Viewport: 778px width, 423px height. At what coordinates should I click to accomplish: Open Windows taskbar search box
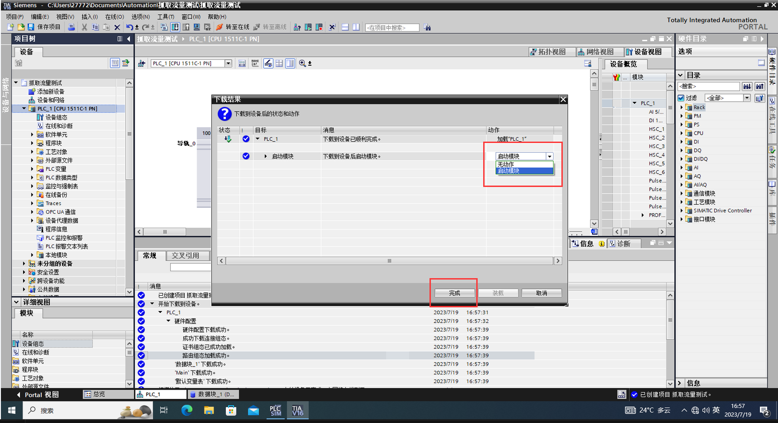coord(88,411)
